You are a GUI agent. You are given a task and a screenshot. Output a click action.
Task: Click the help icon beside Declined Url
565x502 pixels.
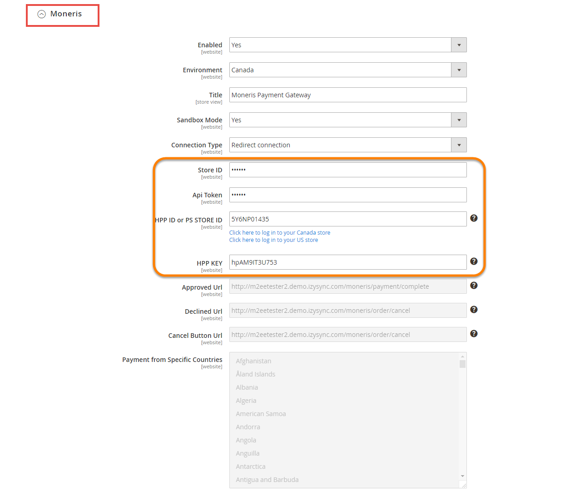(x=474, y=310)
